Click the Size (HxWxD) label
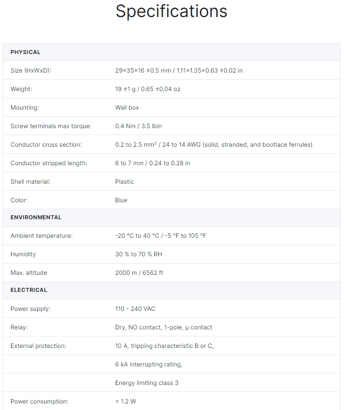Screen dimensions: 344x410 [31, 71]
